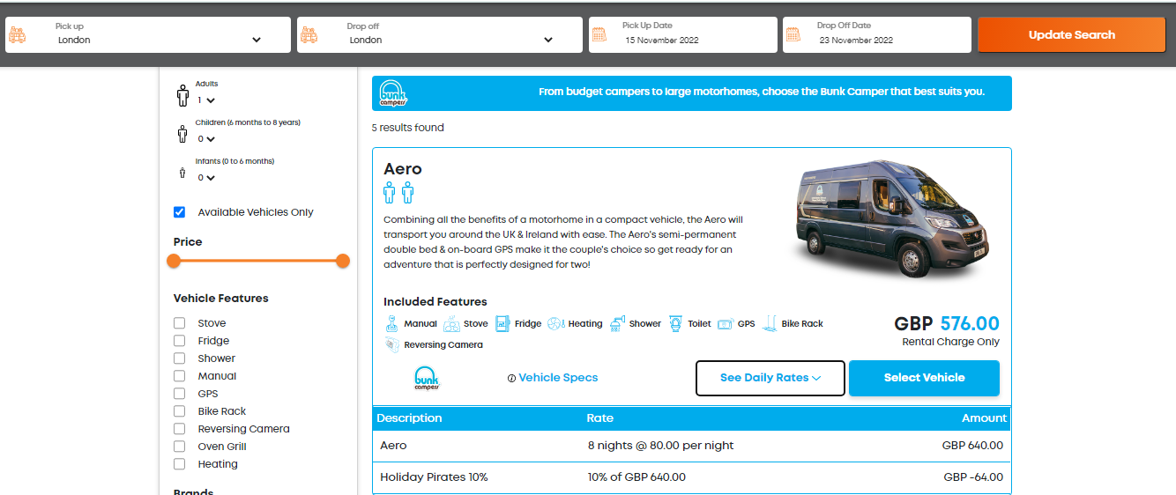Click the GBP 576.00 price text

pos(947,324)
